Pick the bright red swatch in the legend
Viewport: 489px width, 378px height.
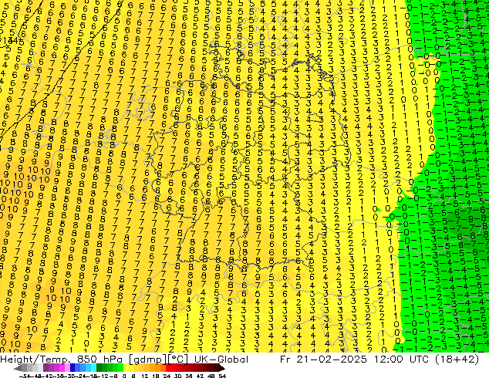click(168, 368)
